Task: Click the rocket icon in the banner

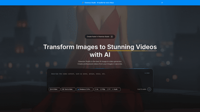Action: [x=83, y=3]
